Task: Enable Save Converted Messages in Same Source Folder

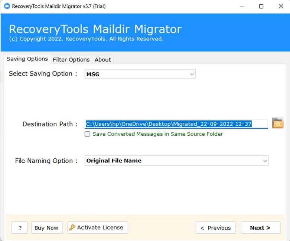Action: point(88,134)
